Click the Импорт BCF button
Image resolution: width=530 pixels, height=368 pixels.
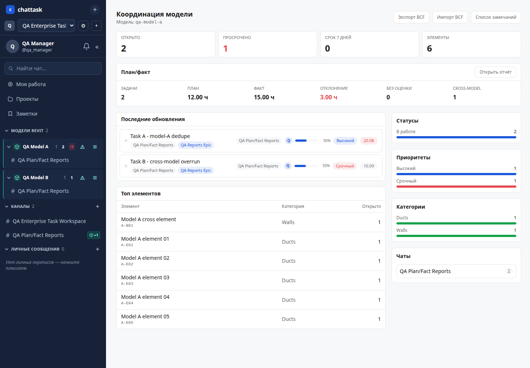tap(450, 17)
